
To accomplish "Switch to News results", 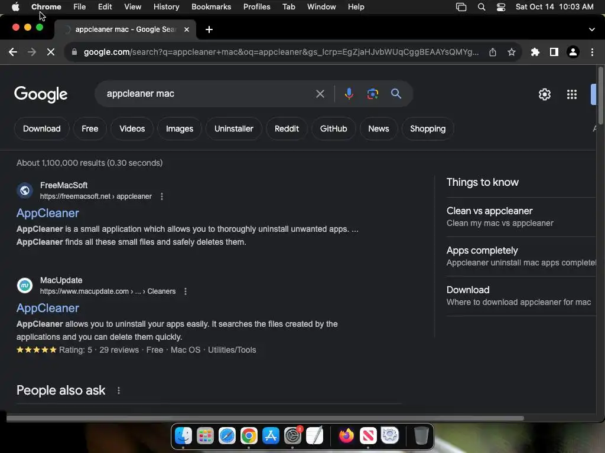I will (x=379, y=129).
